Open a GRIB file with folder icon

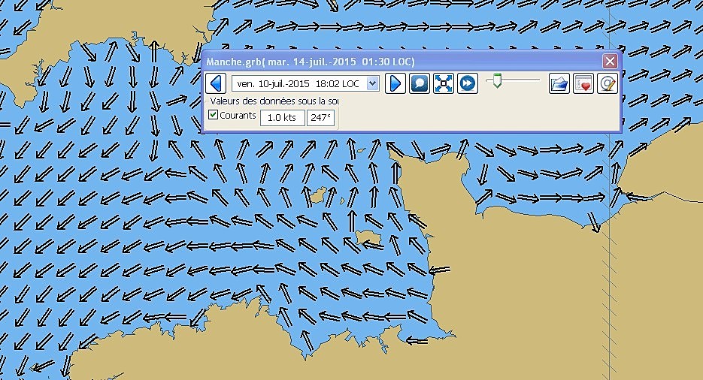(x=559, y=83)
